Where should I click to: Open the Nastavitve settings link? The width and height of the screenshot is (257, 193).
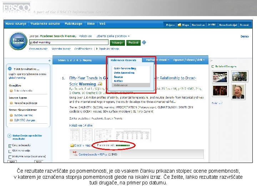pos(198,25)
